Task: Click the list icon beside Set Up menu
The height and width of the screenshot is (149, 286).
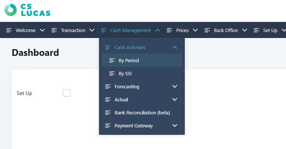Action: 257,31
